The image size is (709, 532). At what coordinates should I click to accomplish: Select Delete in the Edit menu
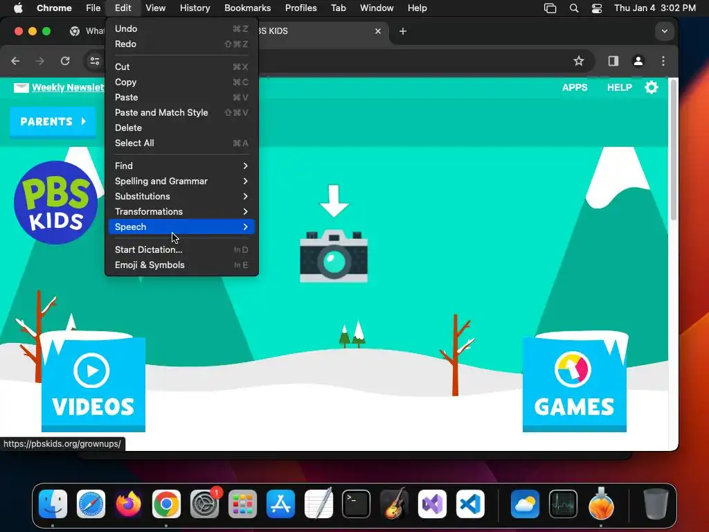181,128
